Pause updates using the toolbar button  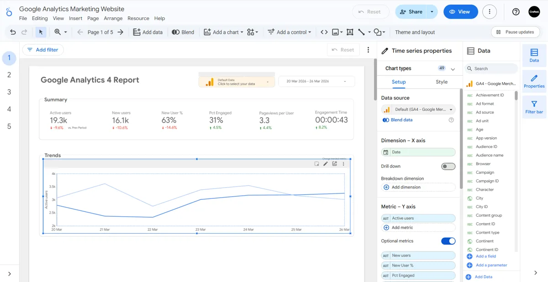516,32
